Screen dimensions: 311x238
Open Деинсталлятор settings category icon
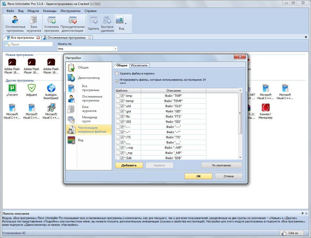(71, 78)
